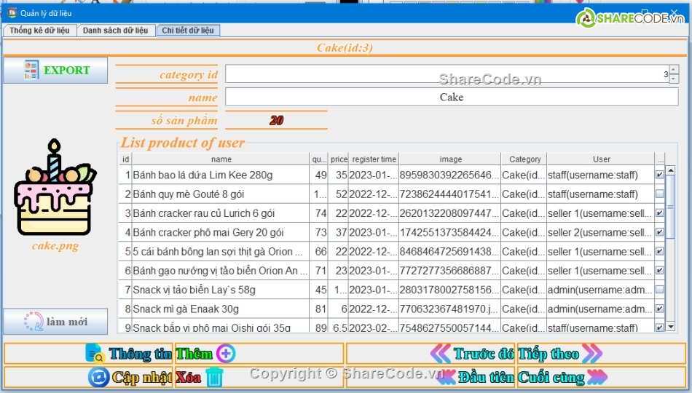Viewport: 692px width, 393px height.
Task: Click the Trước đó left chevrons icon
Action: [x=441, y=354]
